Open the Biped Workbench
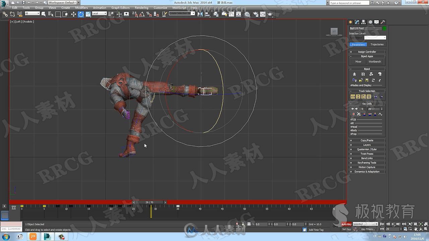The image size is (429, 241). (x=375, y=62)
